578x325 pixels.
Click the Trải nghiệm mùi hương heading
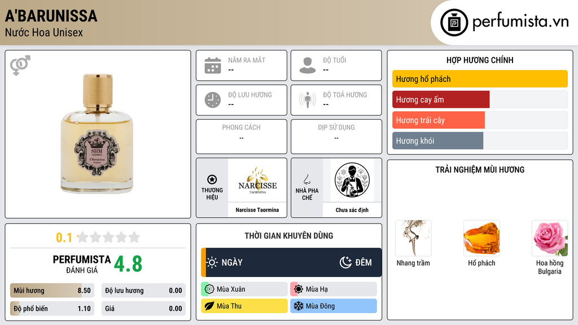point(480,170)
